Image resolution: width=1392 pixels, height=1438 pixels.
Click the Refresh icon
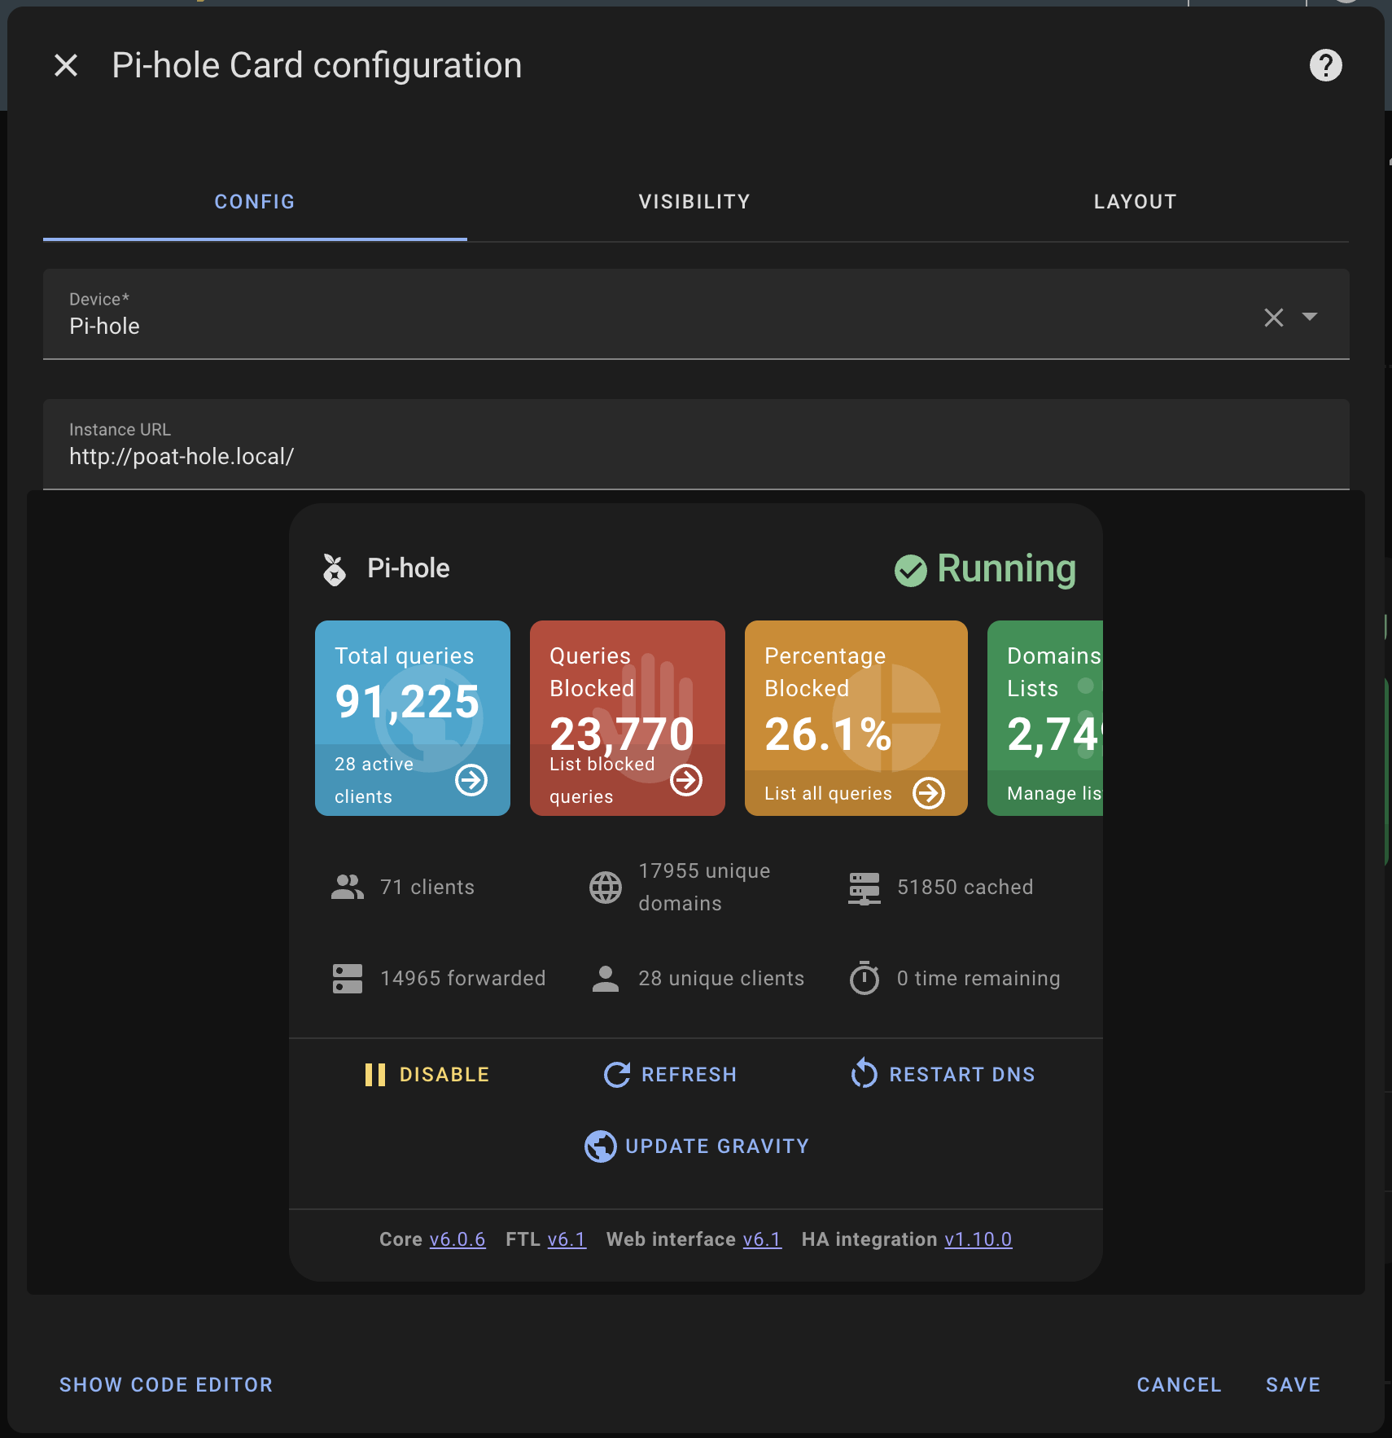(616, 1074)
